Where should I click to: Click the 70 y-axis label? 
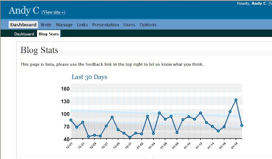tap(66, 127)
